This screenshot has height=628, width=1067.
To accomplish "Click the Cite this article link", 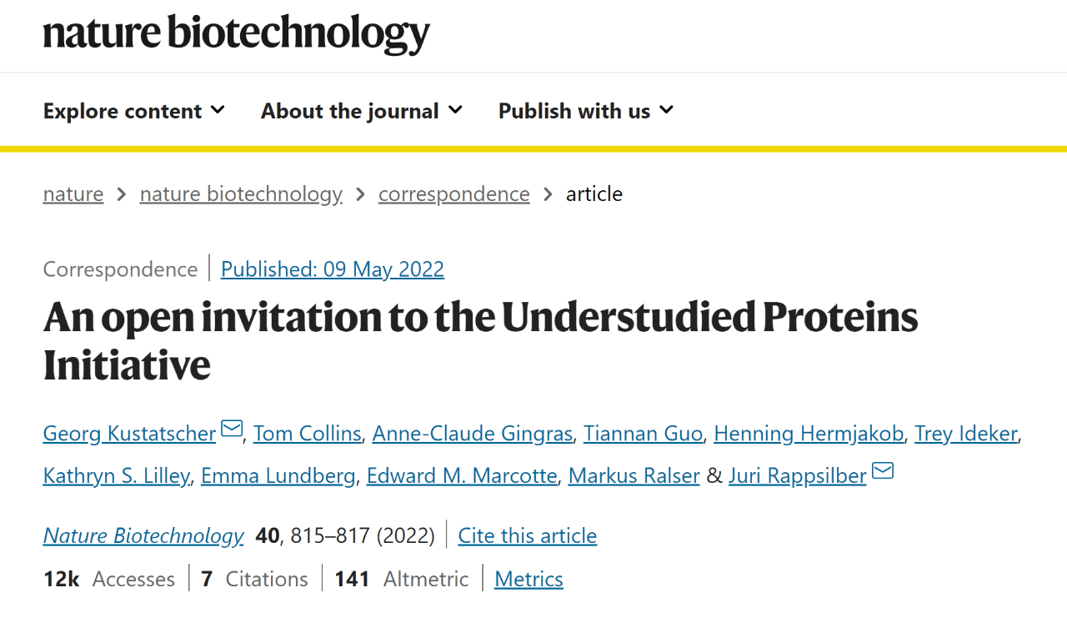I will 528,535.
